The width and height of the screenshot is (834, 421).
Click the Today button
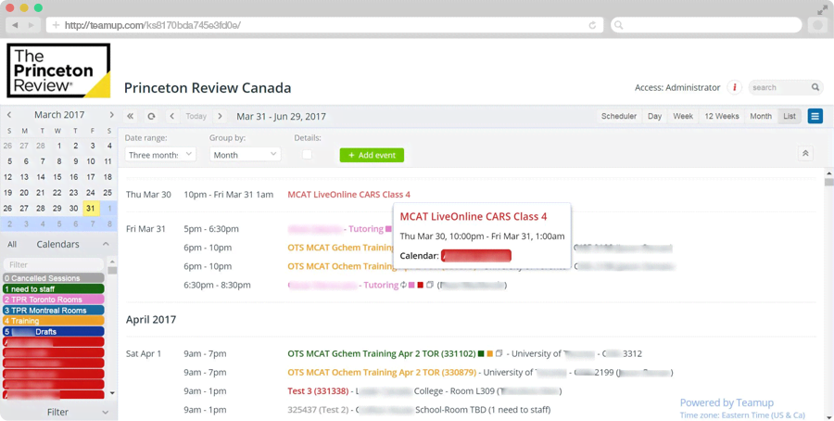(196, 116)
